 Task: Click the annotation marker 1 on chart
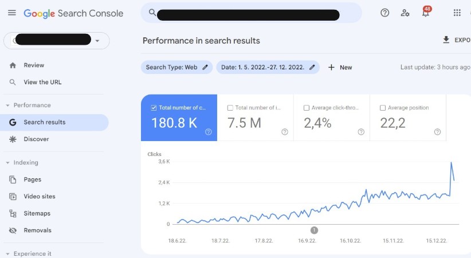coord(314,230)
